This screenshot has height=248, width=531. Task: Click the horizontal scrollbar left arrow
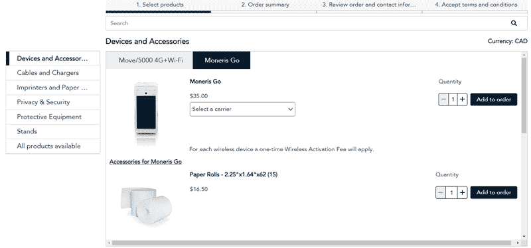click(109, 243)
